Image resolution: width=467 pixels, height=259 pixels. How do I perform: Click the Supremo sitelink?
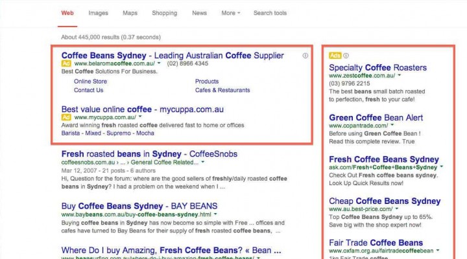point(119,133)
